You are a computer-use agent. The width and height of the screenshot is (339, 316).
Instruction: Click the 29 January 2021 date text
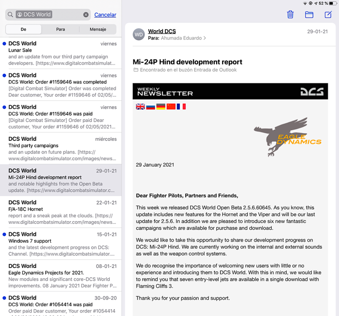tap(155, 165)
